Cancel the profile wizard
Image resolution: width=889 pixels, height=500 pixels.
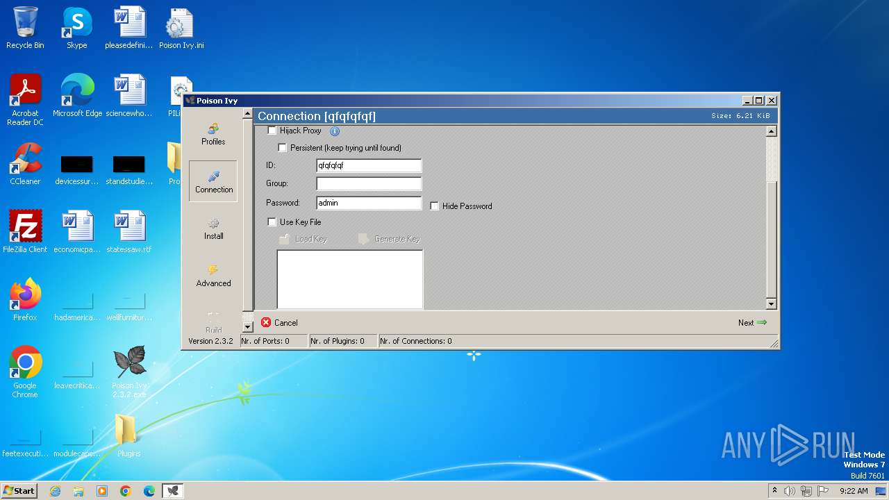279,323
